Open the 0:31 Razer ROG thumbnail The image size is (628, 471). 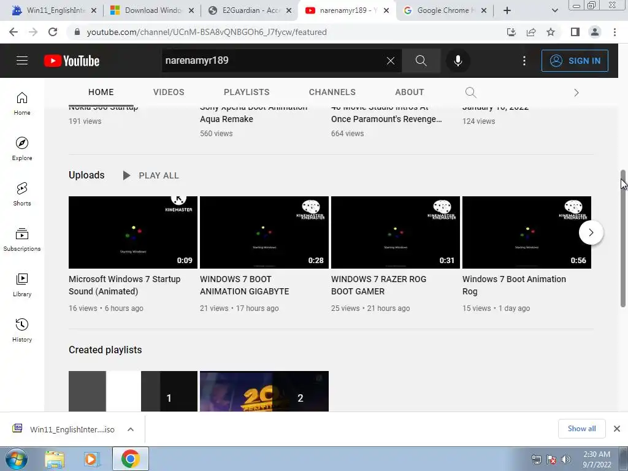coord(396,232)
